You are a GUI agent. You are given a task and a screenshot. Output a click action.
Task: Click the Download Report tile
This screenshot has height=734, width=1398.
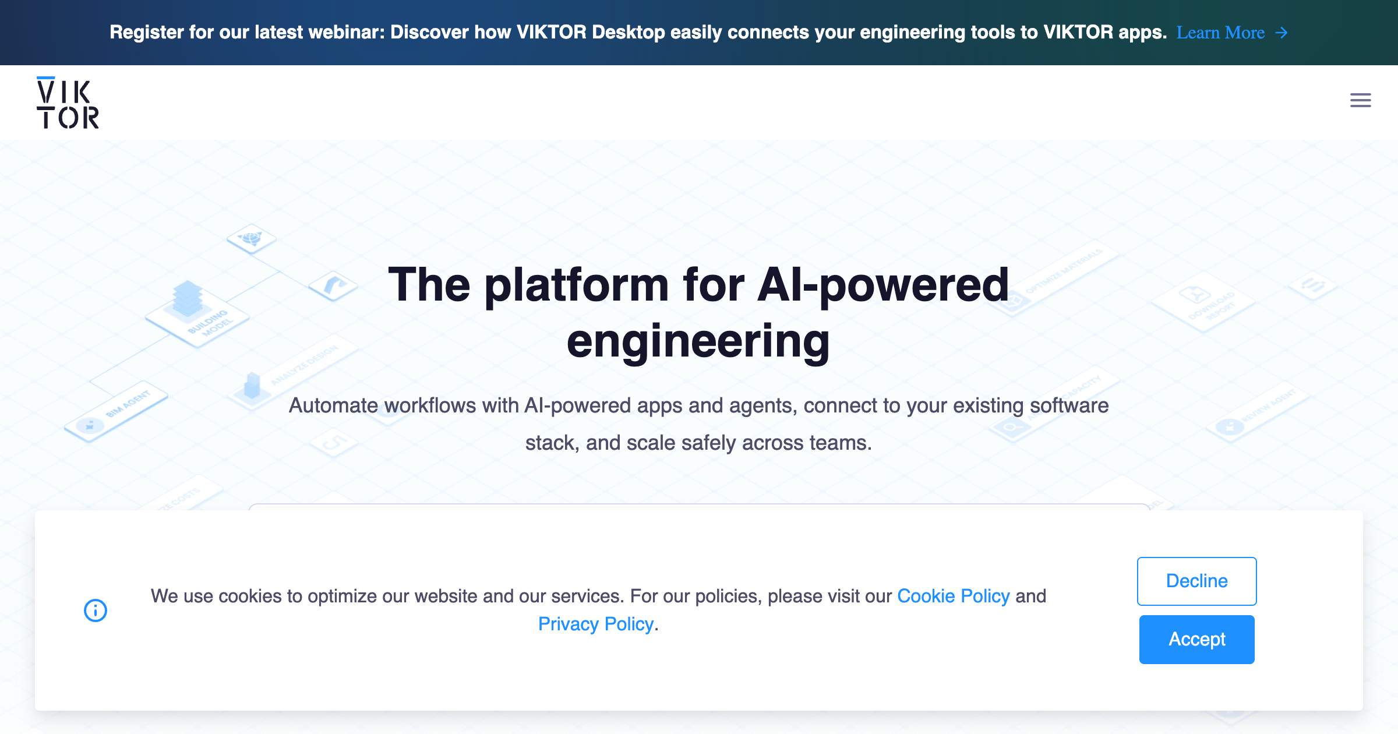point(1203,302)
